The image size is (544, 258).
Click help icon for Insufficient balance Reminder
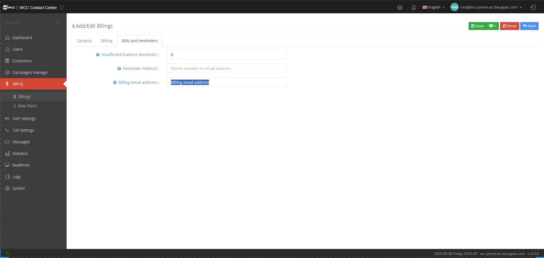(x=98, y=55)
